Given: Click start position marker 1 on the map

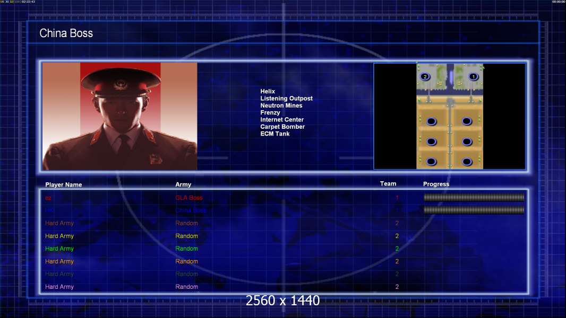Looking at the screenshot, I should coord(473,77).
